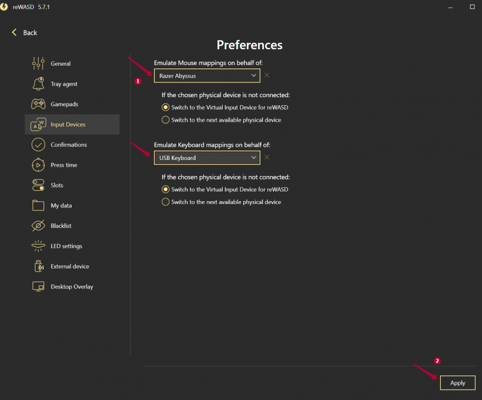Open the Blacklist crossed-eye icon
The image size is (482, 400).
[x=38, y=226]
